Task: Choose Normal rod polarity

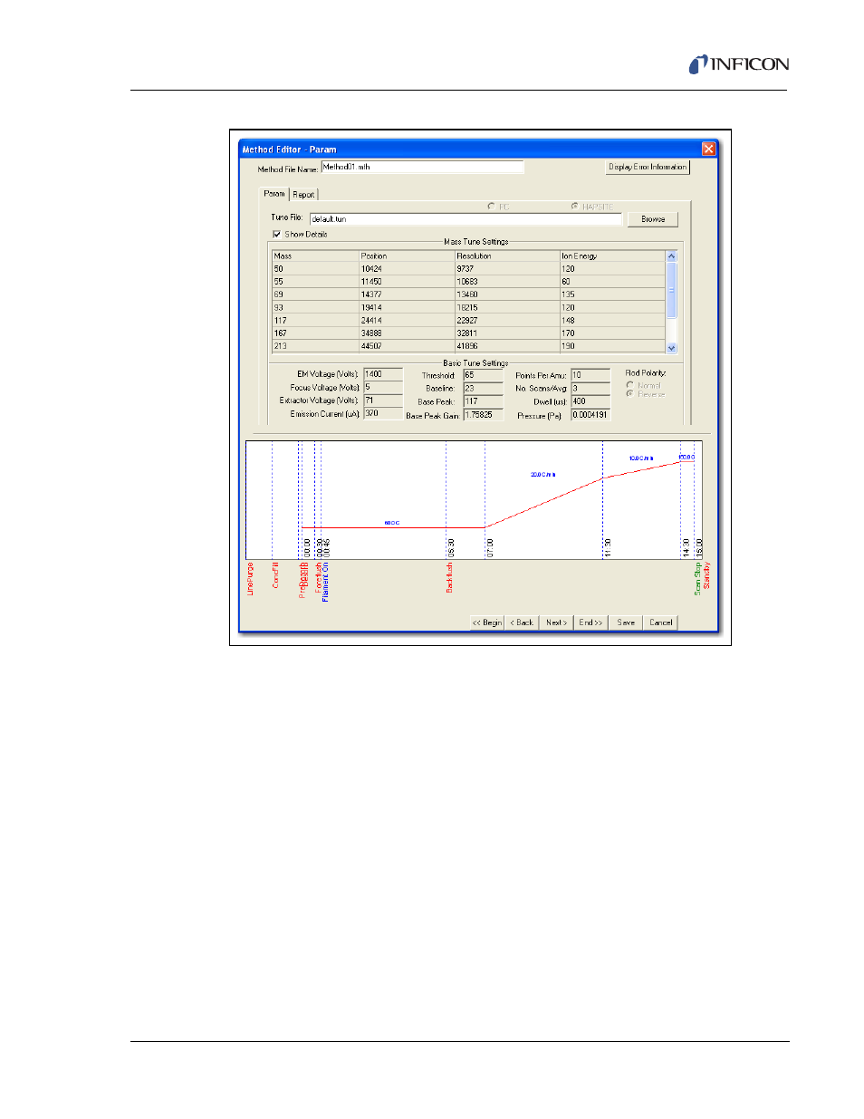Action: coord(629,385)
